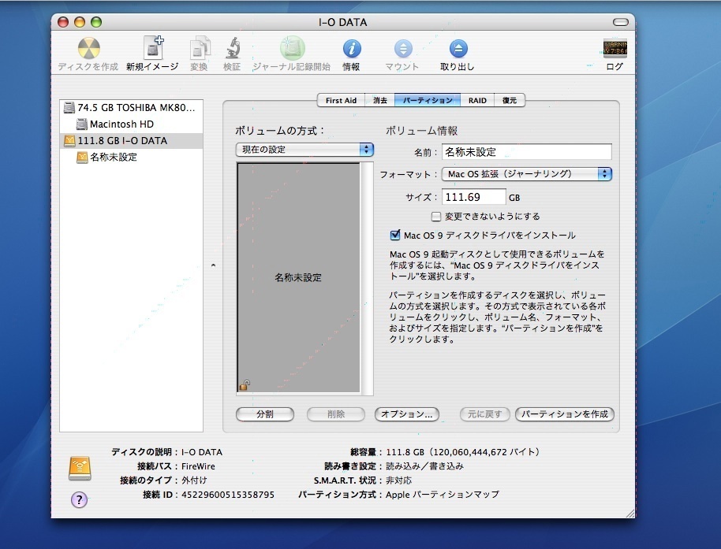
Task: Toggle 変更できないようにする checkbox
Action: [x=436, y=216]
